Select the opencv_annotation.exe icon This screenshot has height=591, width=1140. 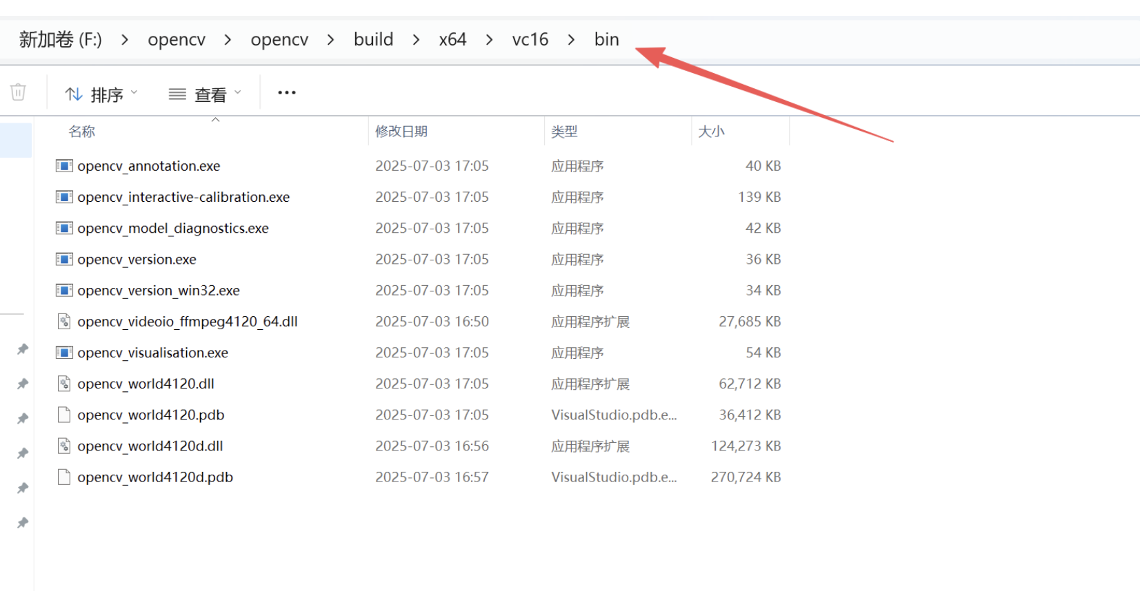pos(64,165)
